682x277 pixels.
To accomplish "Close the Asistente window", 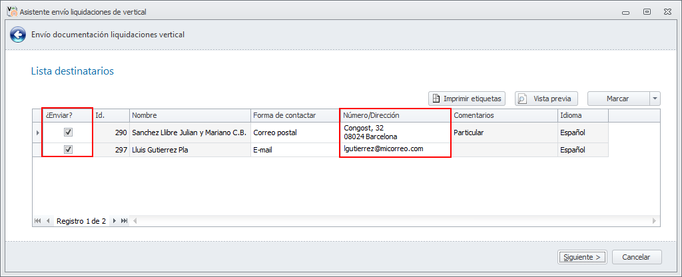I will [x=667, y=12].
